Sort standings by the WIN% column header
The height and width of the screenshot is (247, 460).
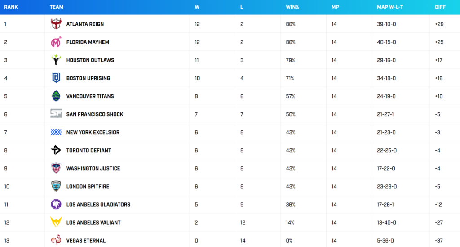pos(292,7)
